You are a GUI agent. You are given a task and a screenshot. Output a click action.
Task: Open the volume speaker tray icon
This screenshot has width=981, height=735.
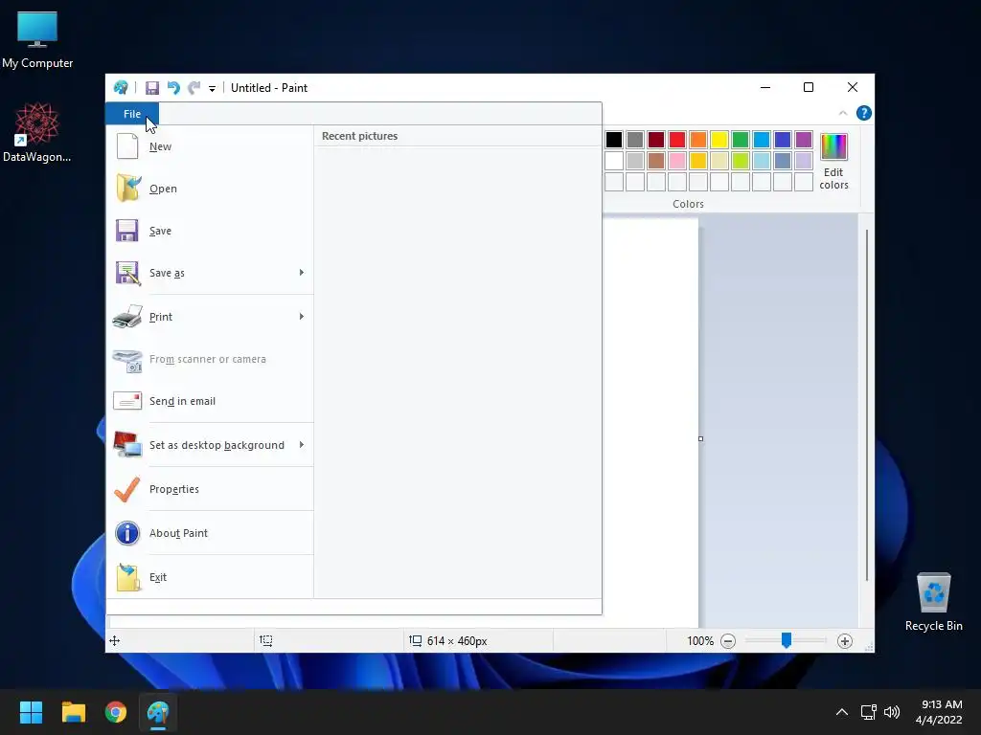892,712
